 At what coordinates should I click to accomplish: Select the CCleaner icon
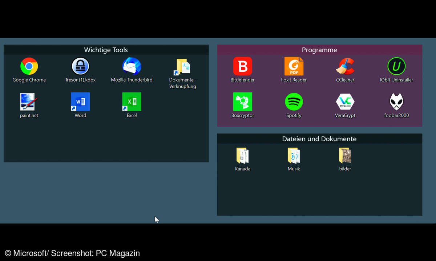[x=345, y=66]
